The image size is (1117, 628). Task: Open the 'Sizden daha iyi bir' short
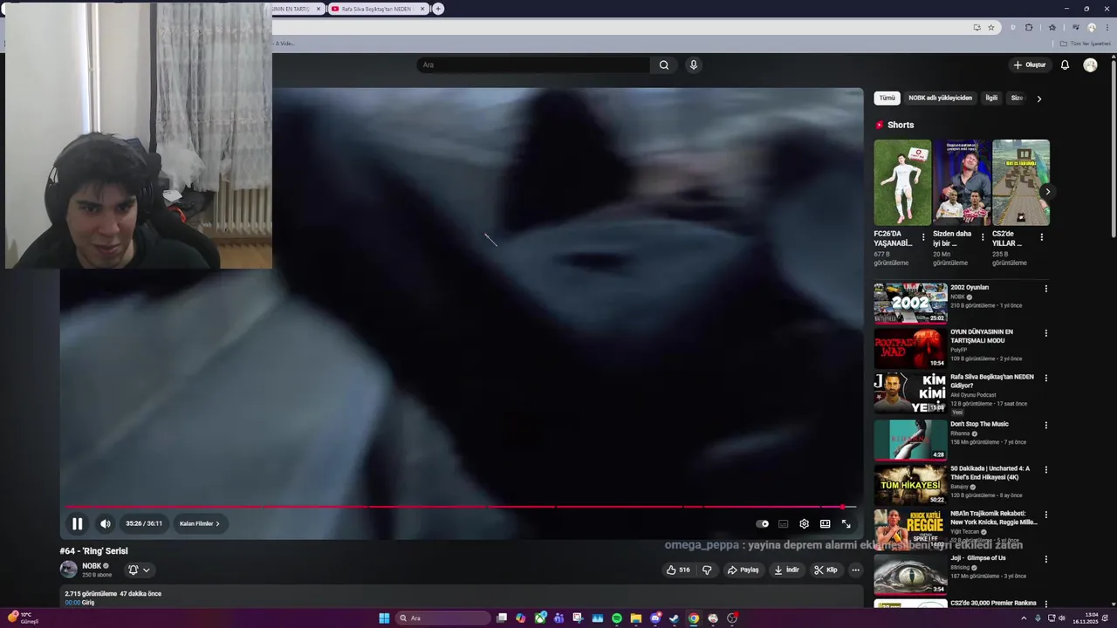click(962, 182)
